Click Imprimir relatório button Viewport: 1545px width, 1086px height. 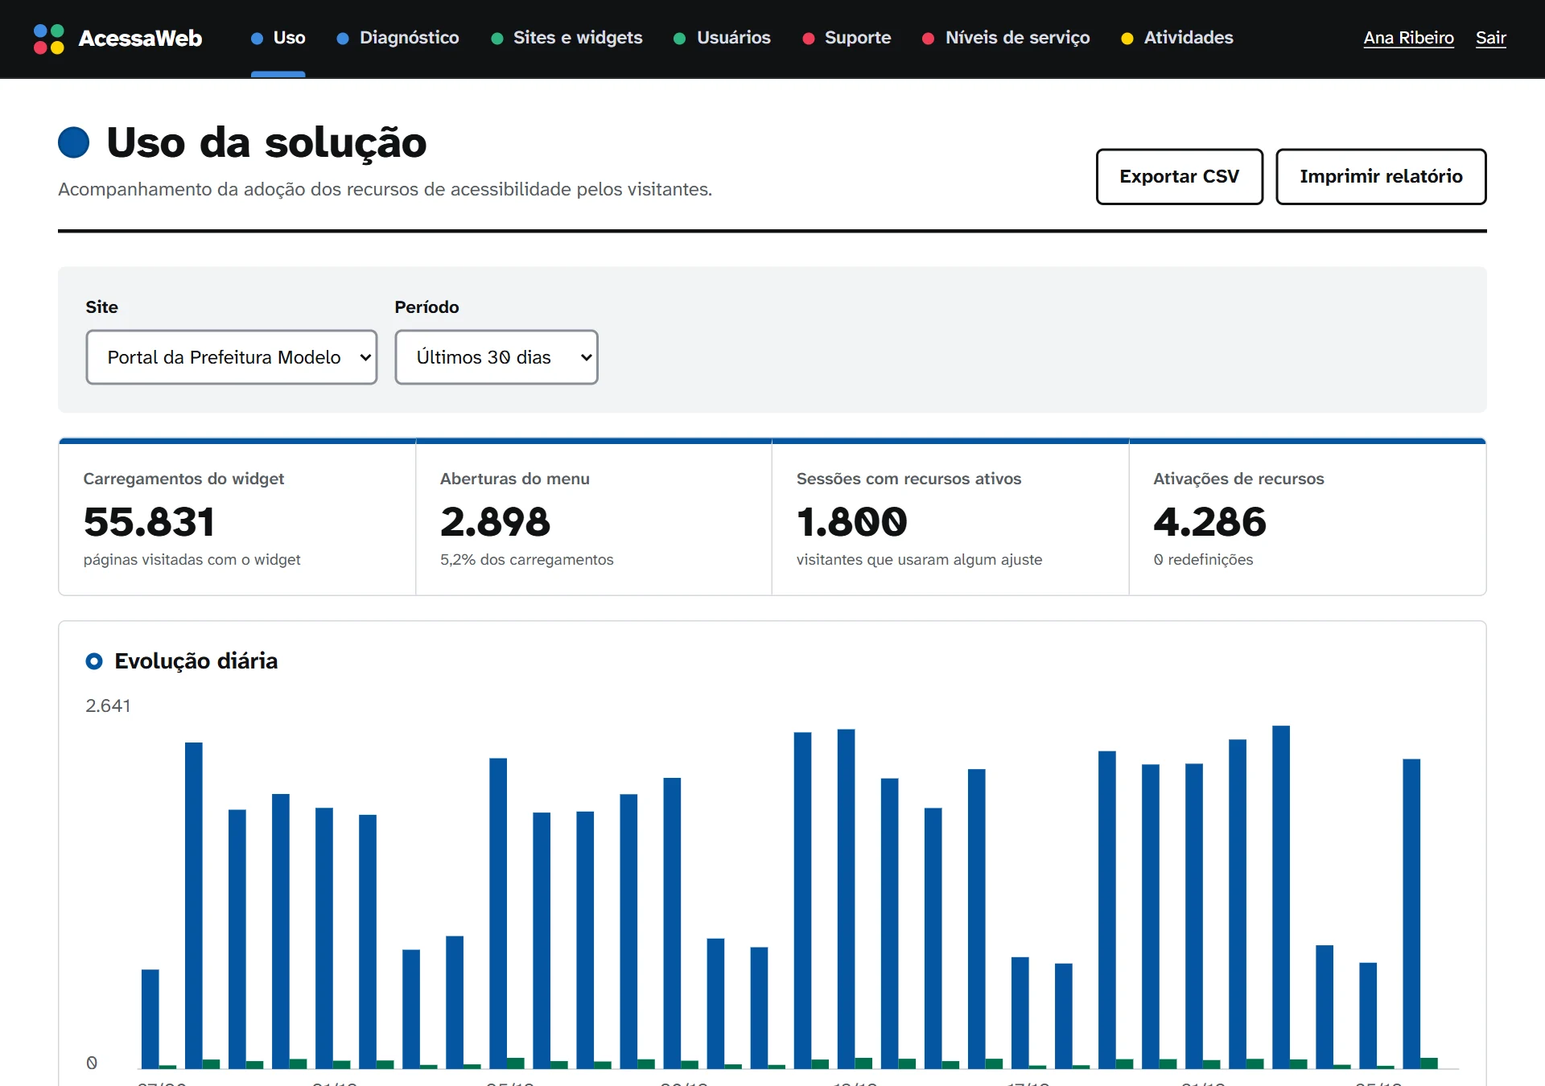point(1381,176)
